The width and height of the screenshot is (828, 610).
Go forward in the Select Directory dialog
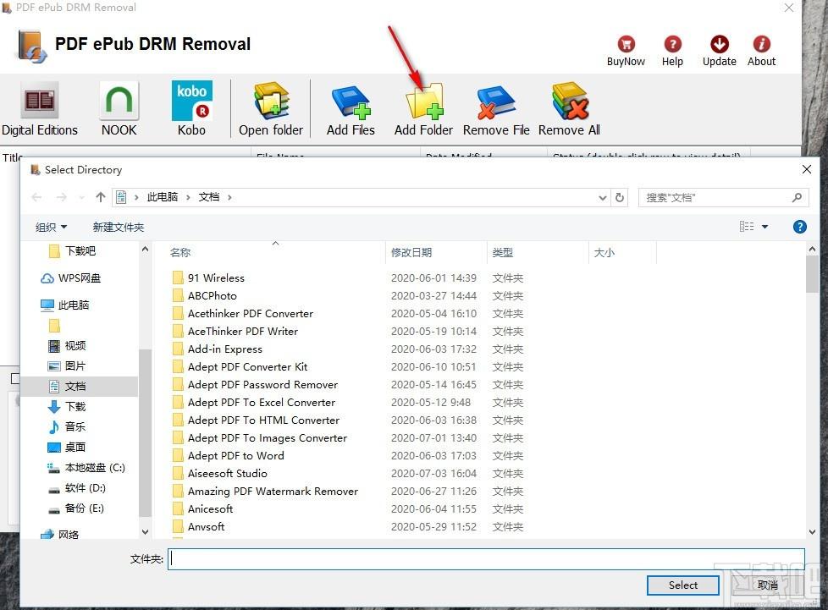[61, 197]
